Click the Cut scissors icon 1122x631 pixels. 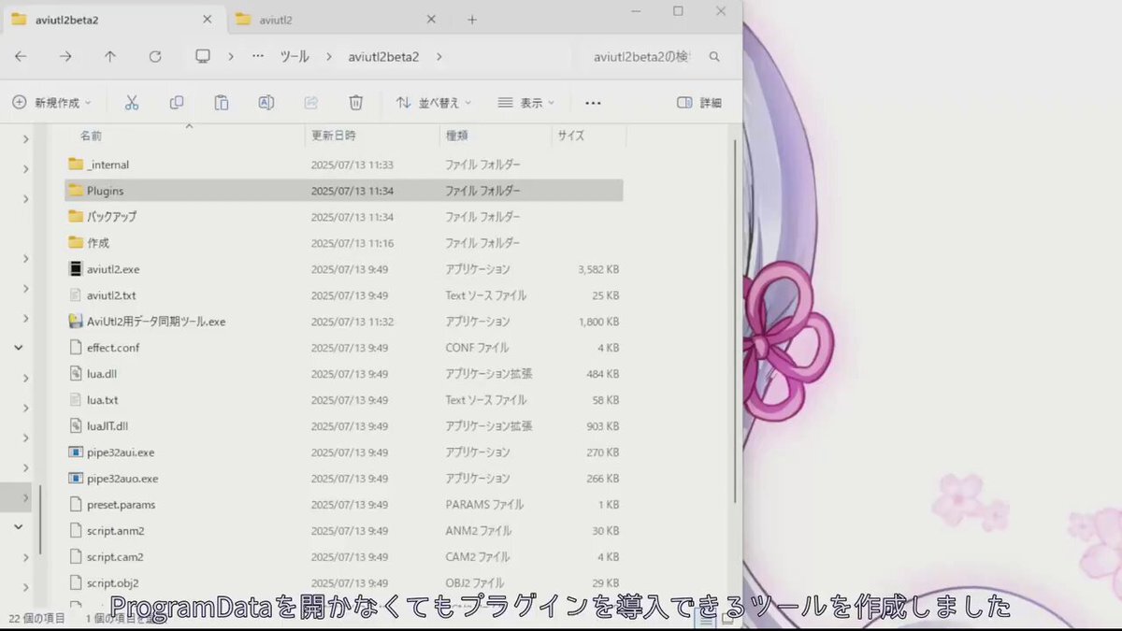pyautogui.click(x=132, y=103)
